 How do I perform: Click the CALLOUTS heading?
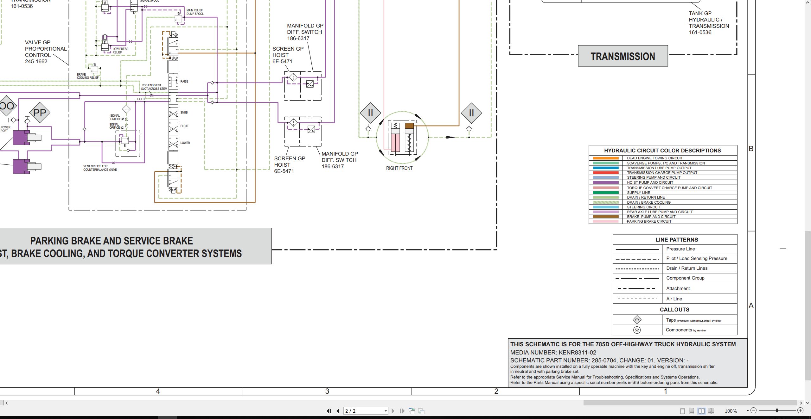674,310
